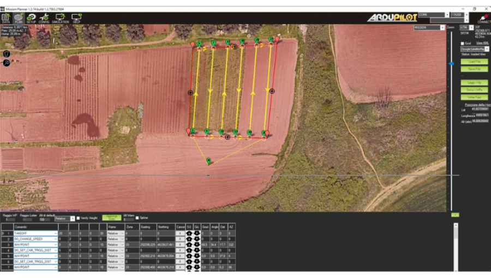
Task: Move row 3 WAYPOINT up
Action: (x=189, y=245)
